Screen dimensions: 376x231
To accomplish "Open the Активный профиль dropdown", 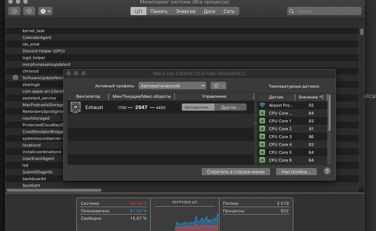I will point(172,86).
